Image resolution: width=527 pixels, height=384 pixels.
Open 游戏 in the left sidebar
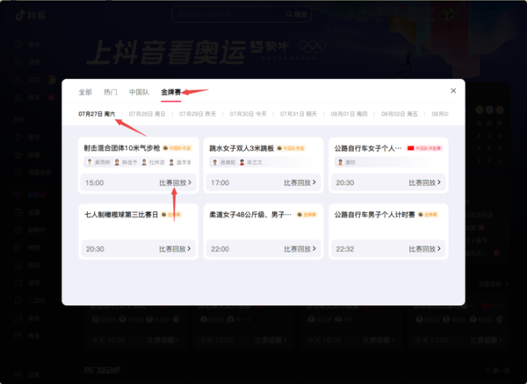click(29, 283)
